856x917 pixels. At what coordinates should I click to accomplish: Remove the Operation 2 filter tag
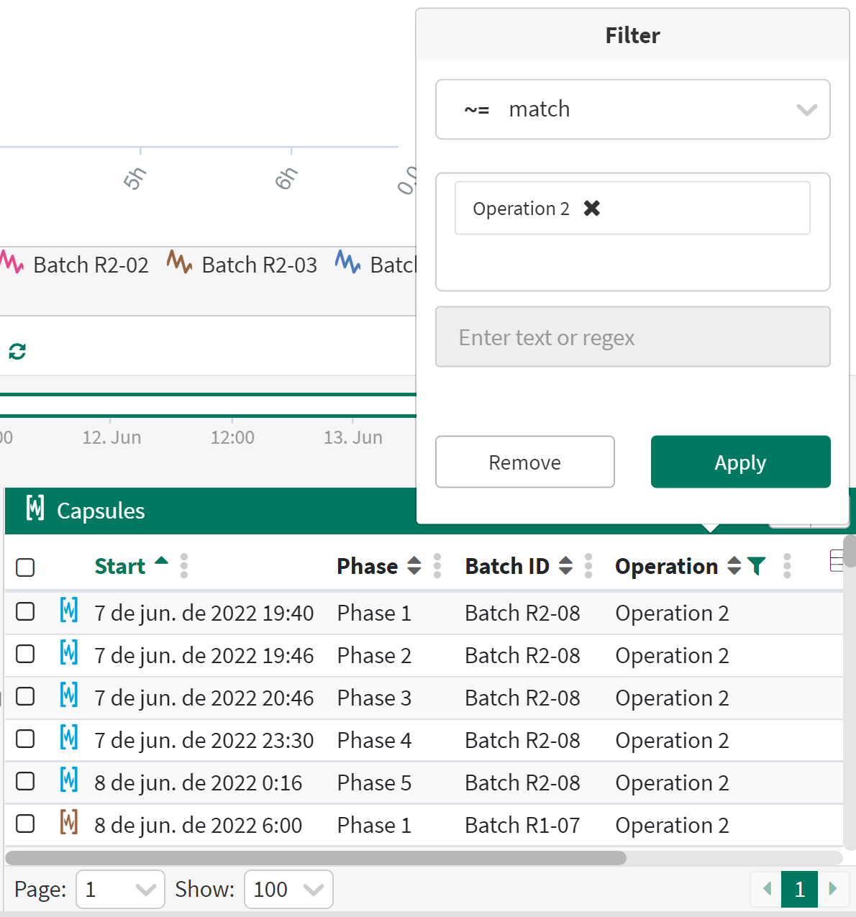591,209
